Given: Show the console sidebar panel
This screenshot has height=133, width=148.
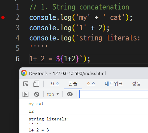Looking at the screenshot, I should click(26, 94).
